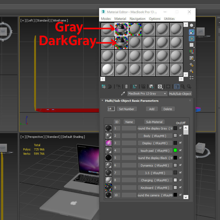Uncheck On/Off for sub-material ID 5
The width and height of the screenshot is (220, 220).
point(181,158)
